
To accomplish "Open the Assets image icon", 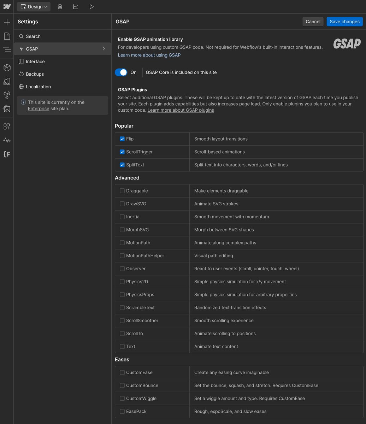I will pyautogui.click(x=7, y=109).
